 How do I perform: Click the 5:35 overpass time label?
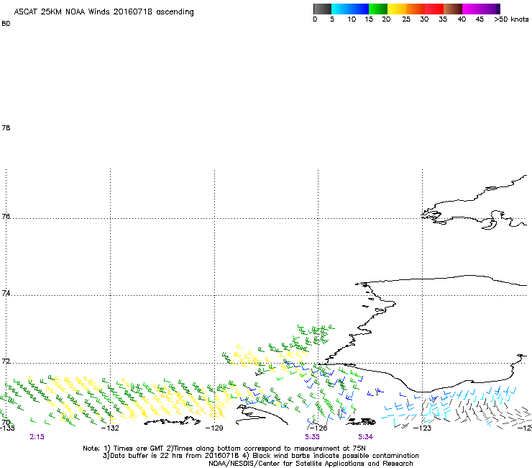pos(312,437)
